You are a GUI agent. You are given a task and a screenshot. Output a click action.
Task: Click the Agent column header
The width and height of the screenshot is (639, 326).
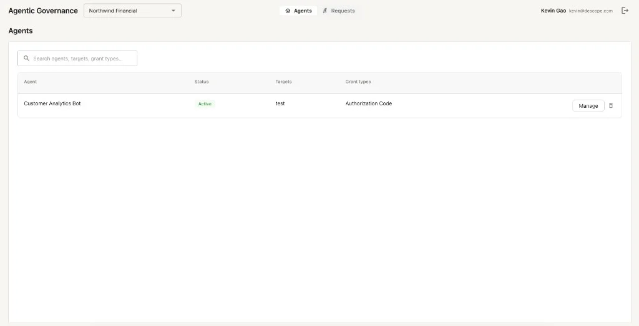(x=30, y=82)
